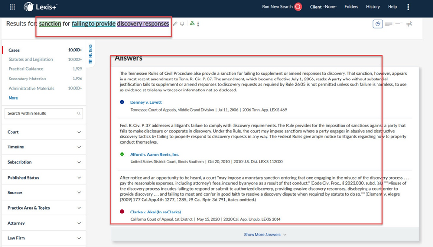Select Statutes and Legislation category
This screenshot has height=247, width=433.
[x=30, y=59]
